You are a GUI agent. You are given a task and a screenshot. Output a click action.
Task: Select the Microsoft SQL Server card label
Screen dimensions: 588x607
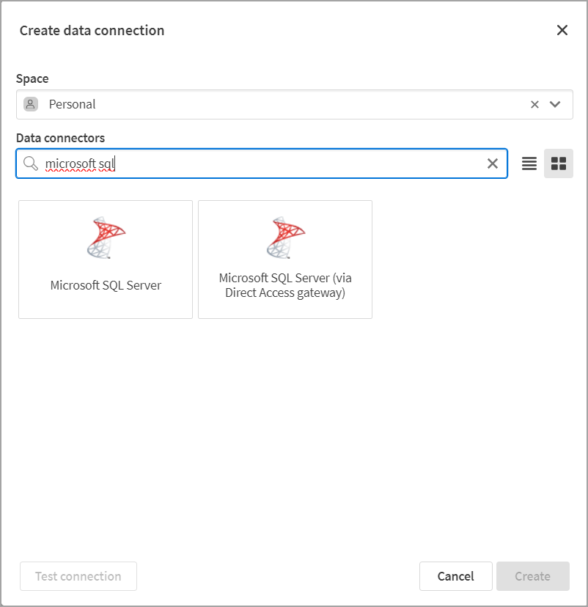[x=105, y=284]
